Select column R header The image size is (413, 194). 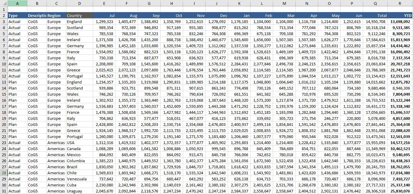point(400,3)
